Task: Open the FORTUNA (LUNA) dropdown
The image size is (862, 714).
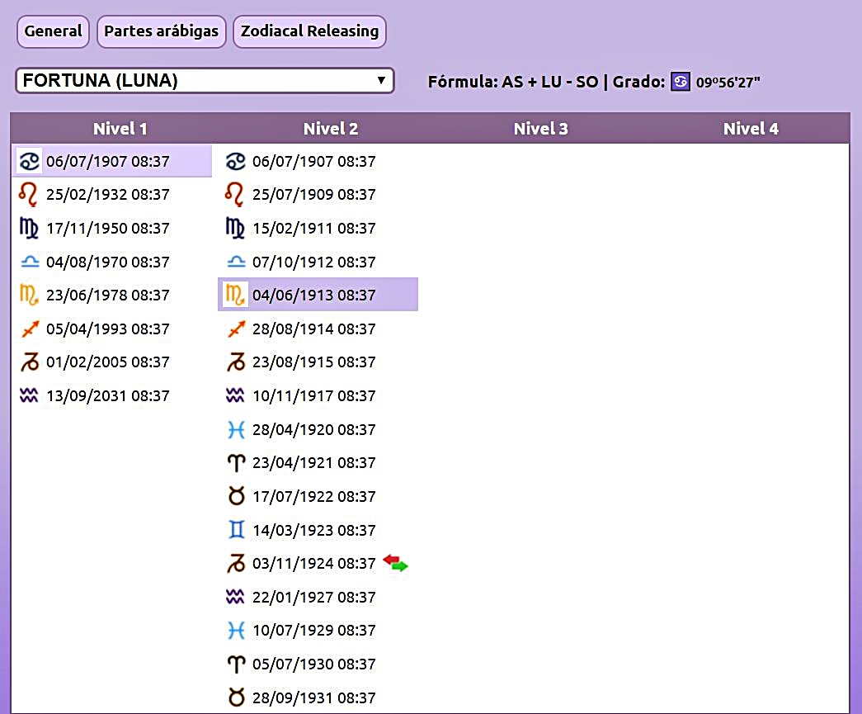Action: (x=205, y=81)
